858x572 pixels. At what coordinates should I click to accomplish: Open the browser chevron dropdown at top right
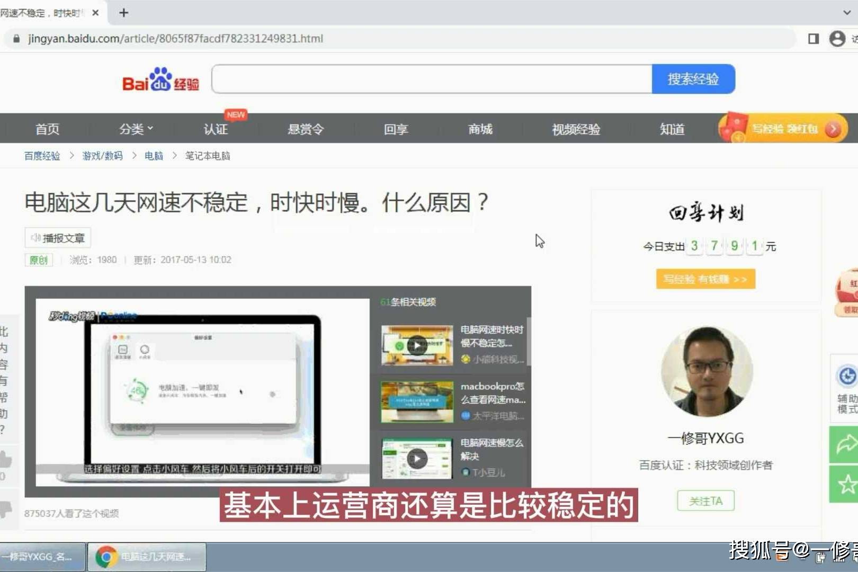[x=846, y=12]
